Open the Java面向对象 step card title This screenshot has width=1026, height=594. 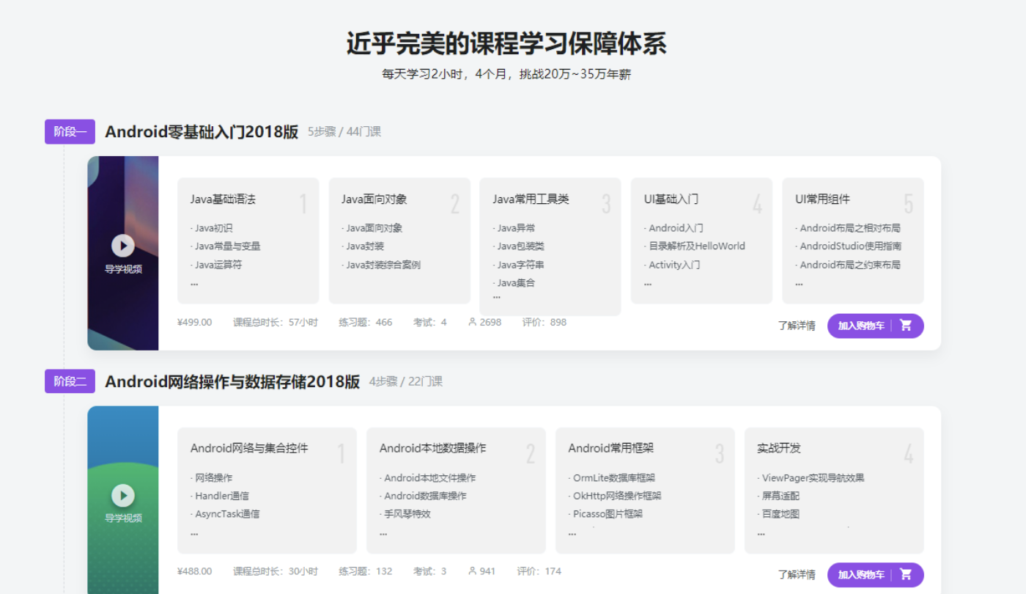pos(374,199)
